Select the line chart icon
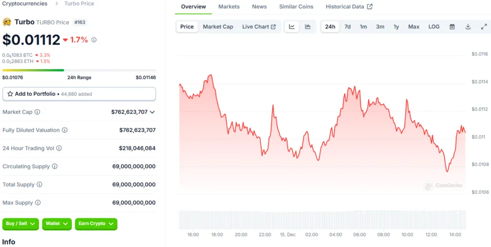Viewport: 491px width, 247px height. [292, 27]
